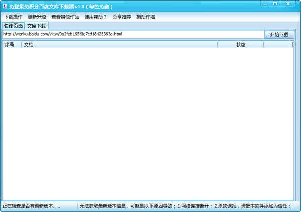
Task: Select the 文库下载 tab
Action: [x=36, y=26]
